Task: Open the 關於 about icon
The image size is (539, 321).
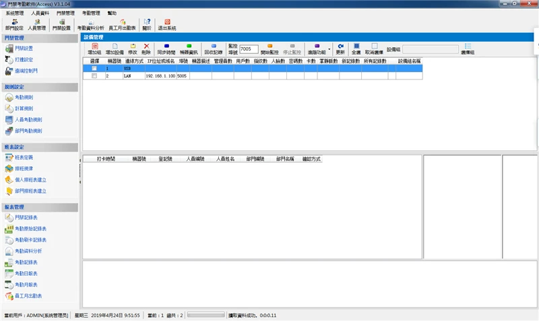Action: pos(147,25)
